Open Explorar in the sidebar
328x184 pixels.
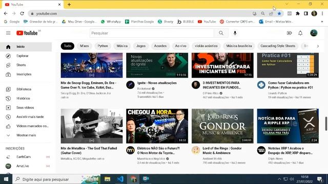pos(26,56)
